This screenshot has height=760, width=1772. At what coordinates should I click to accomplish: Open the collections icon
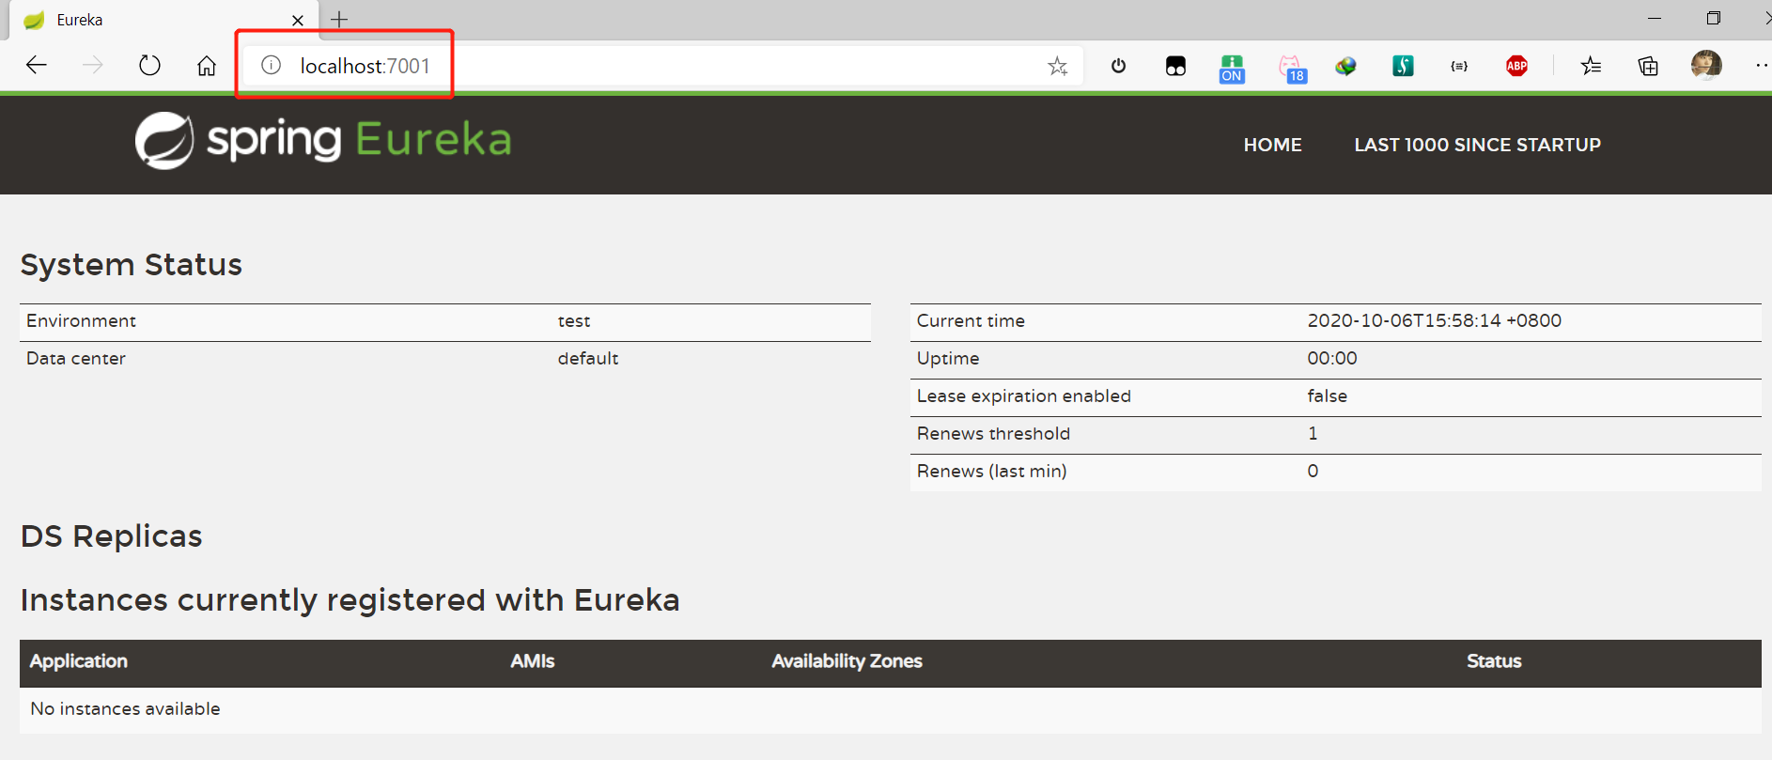(x=1648, y=66)
